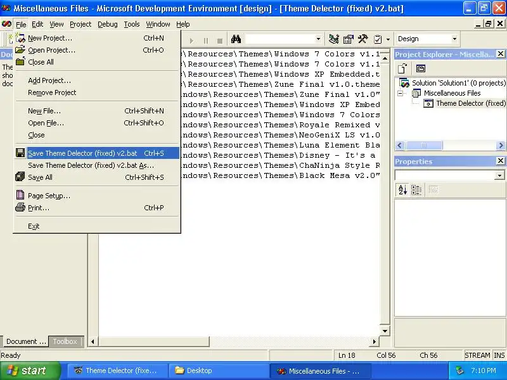Click Project Explorer right scroll arrow

(501, 146)
